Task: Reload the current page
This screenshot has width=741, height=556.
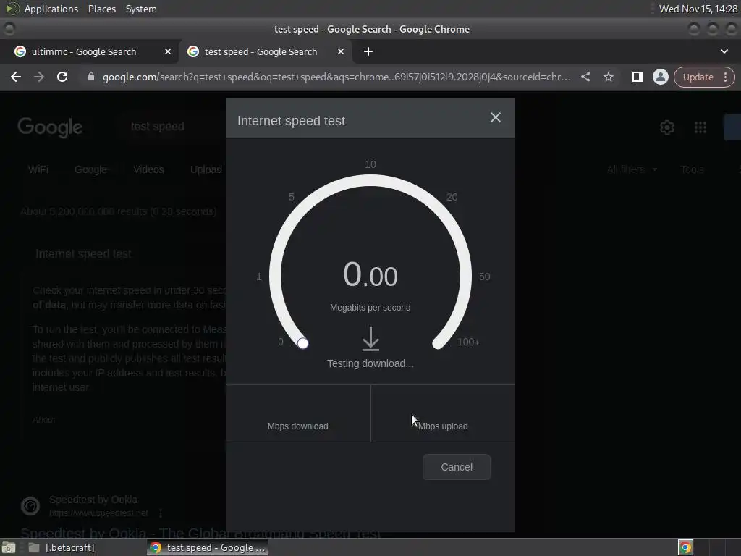Action: (62, 77)
